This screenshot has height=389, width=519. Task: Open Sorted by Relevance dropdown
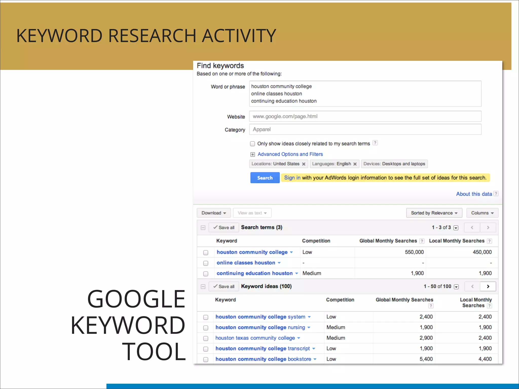coord(434,213)
